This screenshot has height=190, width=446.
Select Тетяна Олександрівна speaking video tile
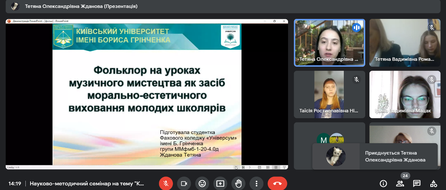(329, 42)
